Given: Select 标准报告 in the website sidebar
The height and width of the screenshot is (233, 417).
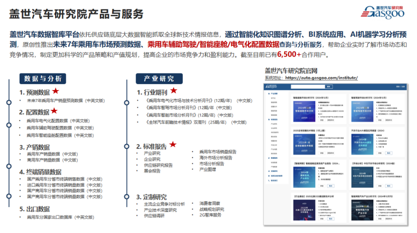Looking at the screenshot, I should pos(274,119).
